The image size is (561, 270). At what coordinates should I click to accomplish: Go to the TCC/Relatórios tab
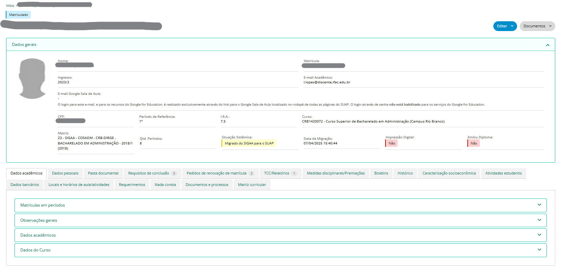click(280, 173)
